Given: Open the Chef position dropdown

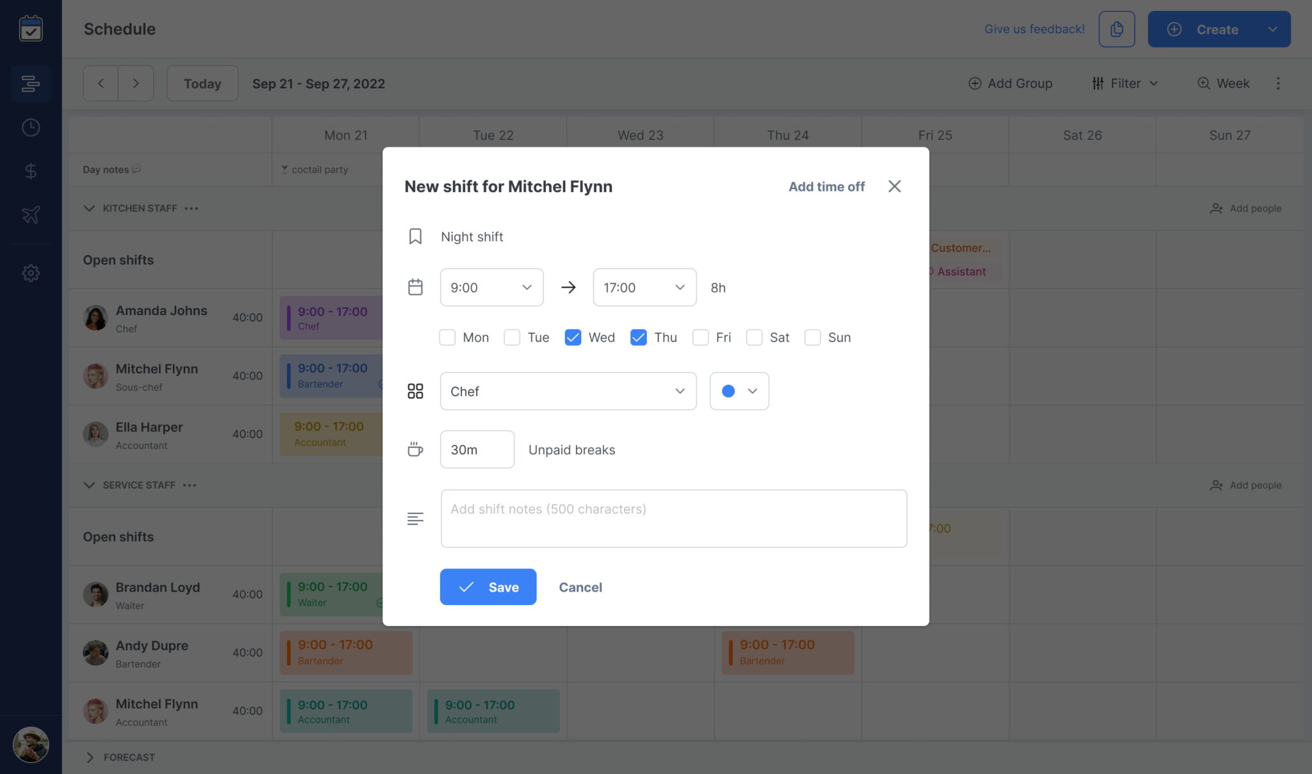Looking at the screenshot, I should [568, 391].
